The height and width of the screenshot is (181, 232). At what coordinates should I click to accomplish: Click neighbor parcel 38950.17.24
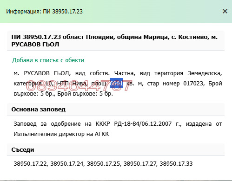point(67,164)
